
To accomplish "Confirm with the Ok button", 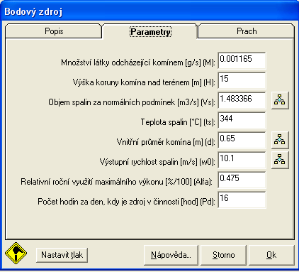I will click(x=271, y=255).
